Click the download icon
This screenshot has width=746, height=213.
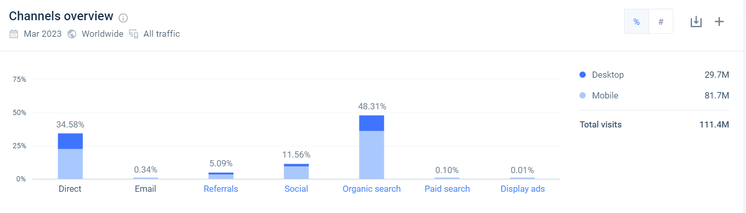click(x=696, y=22)
